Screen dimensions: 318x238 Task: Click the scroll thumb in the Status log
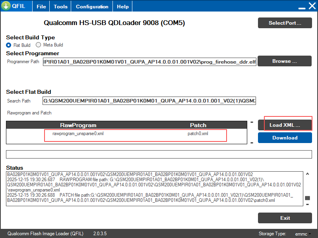coord(307,198)
